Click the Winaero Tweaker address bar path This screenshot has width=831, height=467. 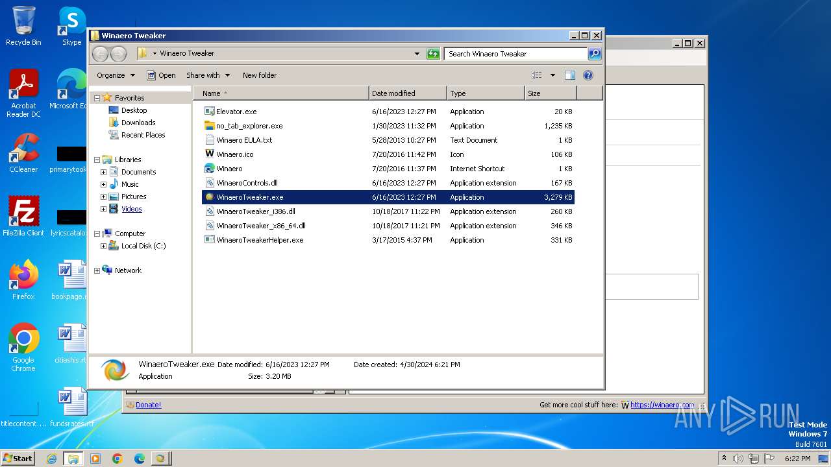coord(187,54)
